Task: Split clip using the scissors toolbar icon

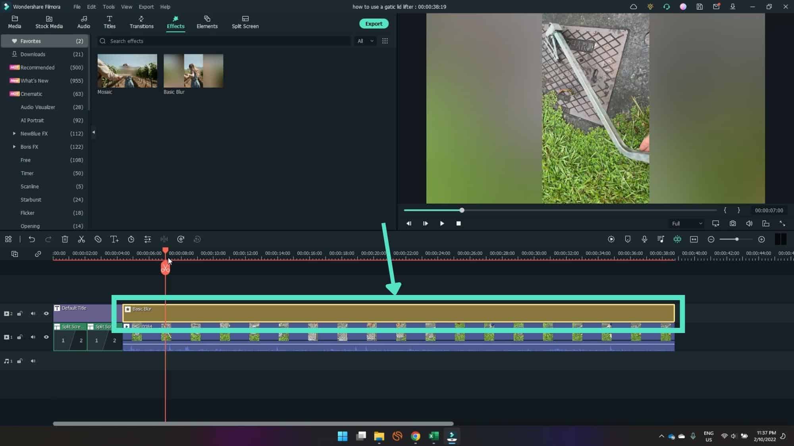Action: pyautogui.click(x=81, y=239)
